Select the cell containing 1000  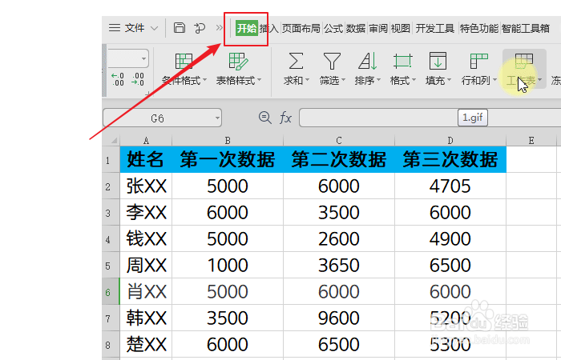pos(228,266)
